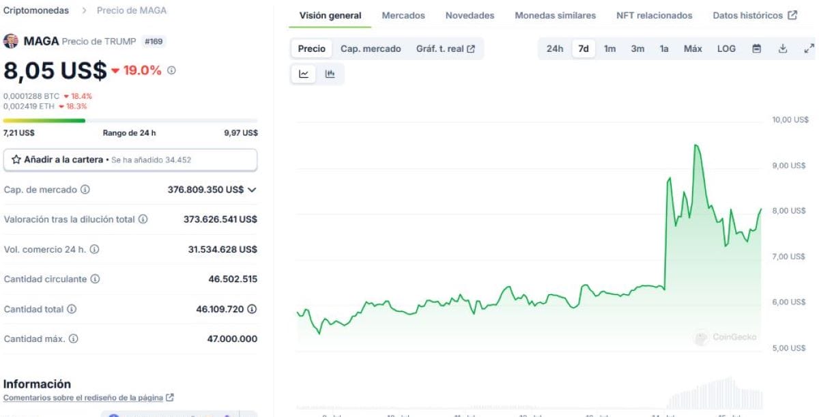Viewport: 819px width, 417px height.
Task: Set chart range to 24h
Action: click(555, 48)
